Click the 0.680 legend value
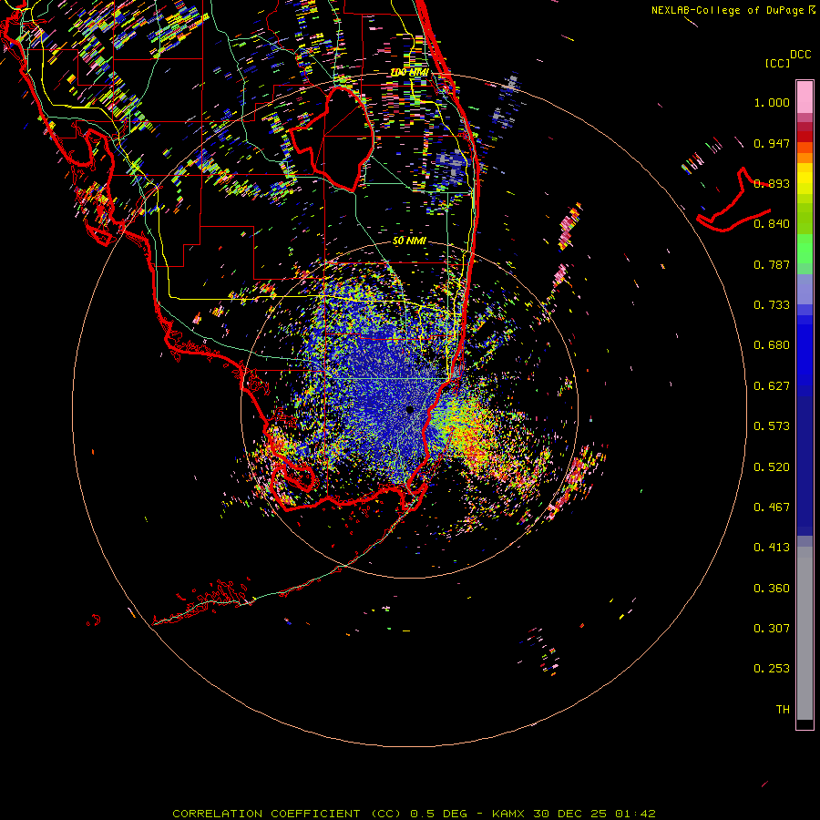 [x=772, y=345]
